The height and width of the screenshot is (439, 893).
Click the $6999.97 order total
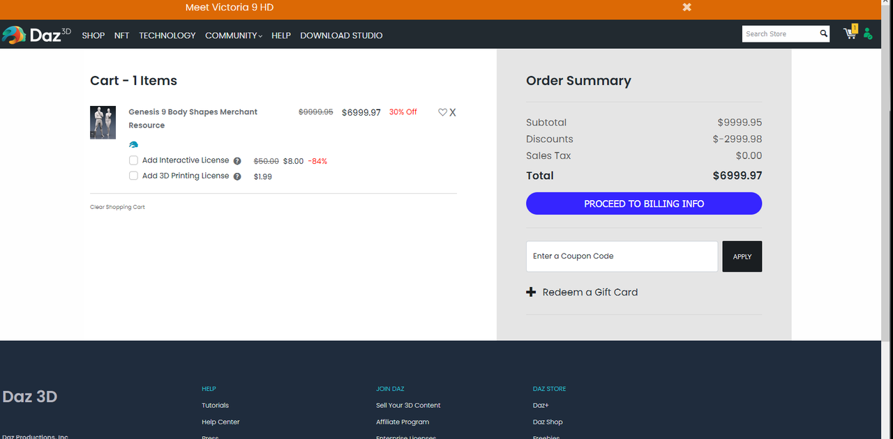coord(737,176)
